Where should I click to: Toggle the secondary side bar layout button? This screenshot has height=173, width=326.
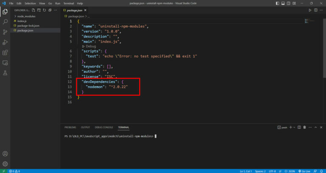coord(289,3)
